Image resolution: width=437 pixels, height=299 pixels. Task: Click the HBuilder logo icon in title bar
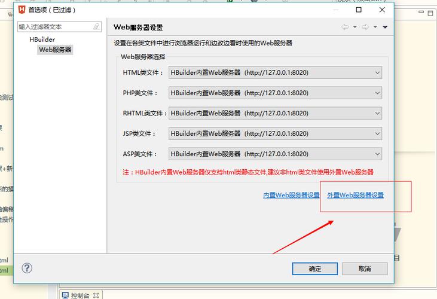point(22,10)
